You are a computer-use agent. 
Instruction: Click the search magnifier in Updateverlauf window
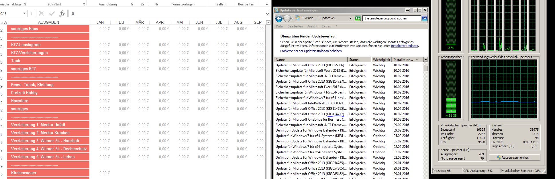click(x=424, y=18)
